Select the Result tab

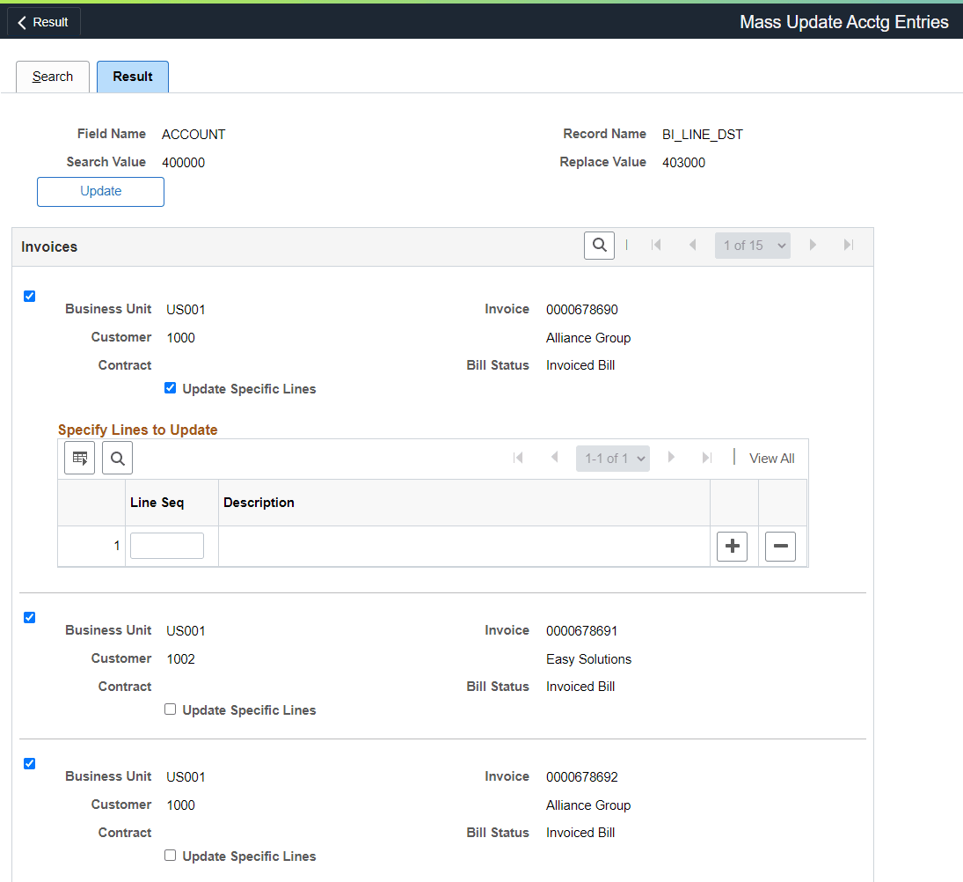point(133,77)
